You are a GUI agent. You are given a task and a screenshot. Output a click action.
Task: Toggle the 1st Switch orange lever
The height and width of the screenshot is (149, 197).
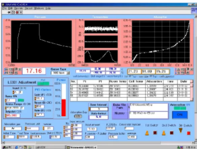(x=147, y=133)
